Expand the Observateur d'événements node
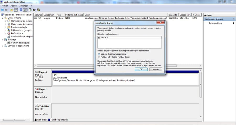 (x=6, y=24)
